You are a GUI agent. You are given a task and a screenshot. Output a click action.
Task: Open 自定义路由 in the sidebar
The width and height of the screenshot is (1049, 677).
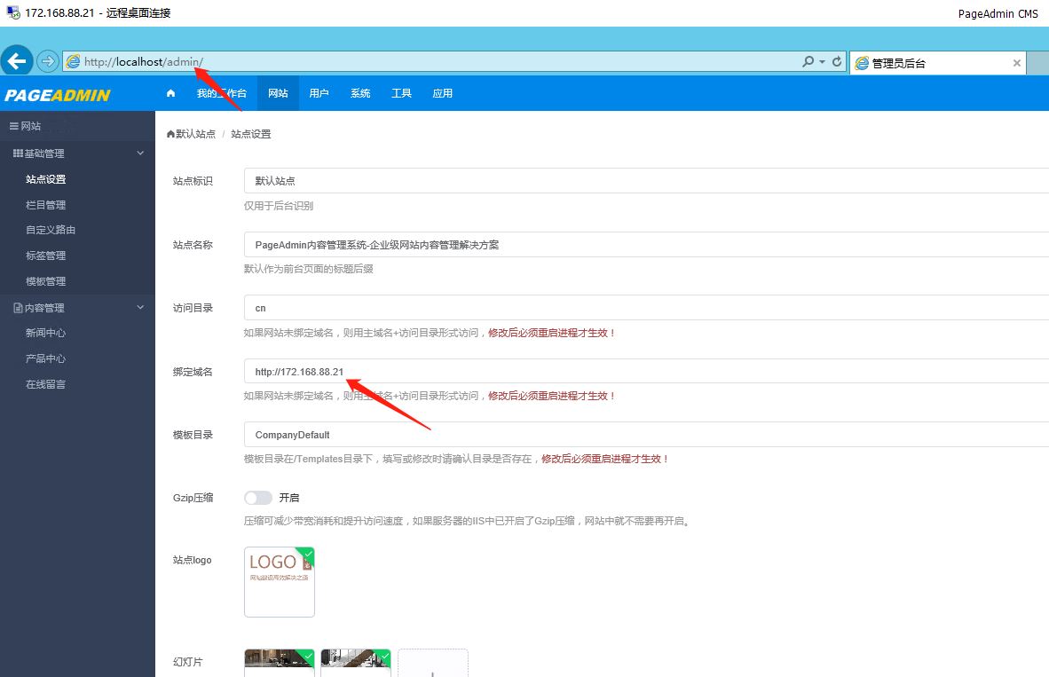51,230
